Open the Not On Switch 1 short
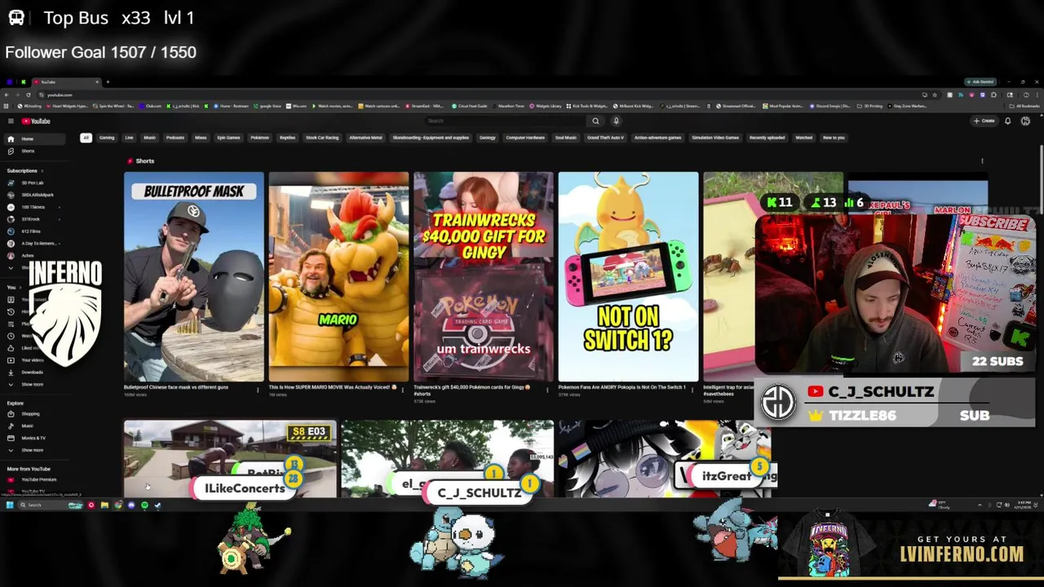Screen dimensions: 1044x587 pyautogui.click(x=628, y=276)
